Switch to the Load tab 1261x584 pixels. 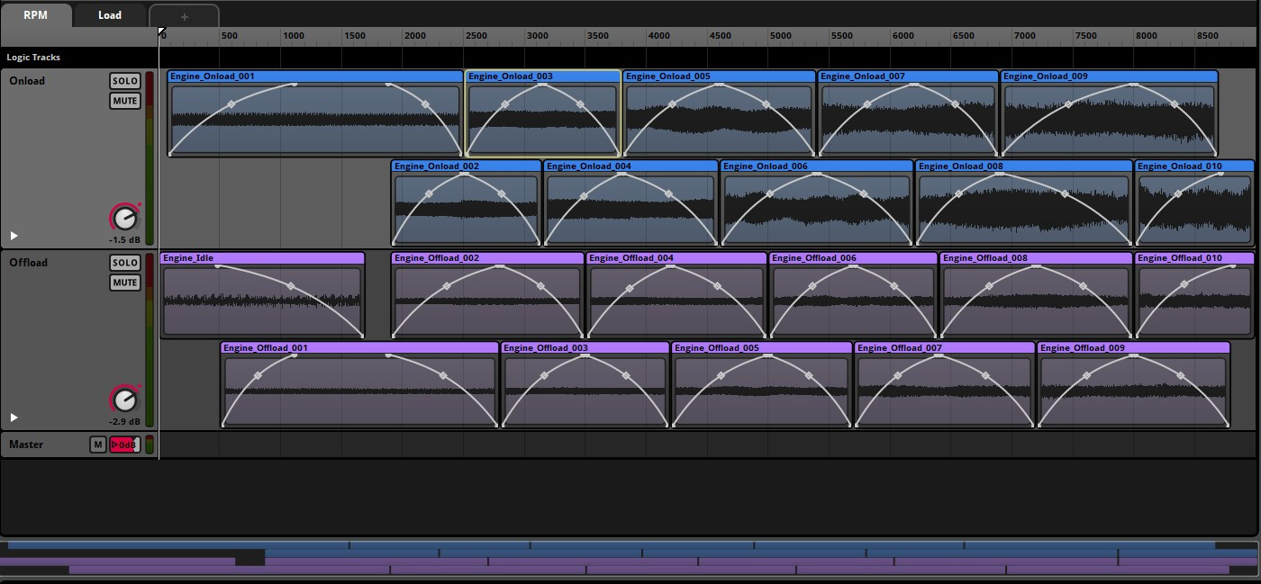[109, 14]
